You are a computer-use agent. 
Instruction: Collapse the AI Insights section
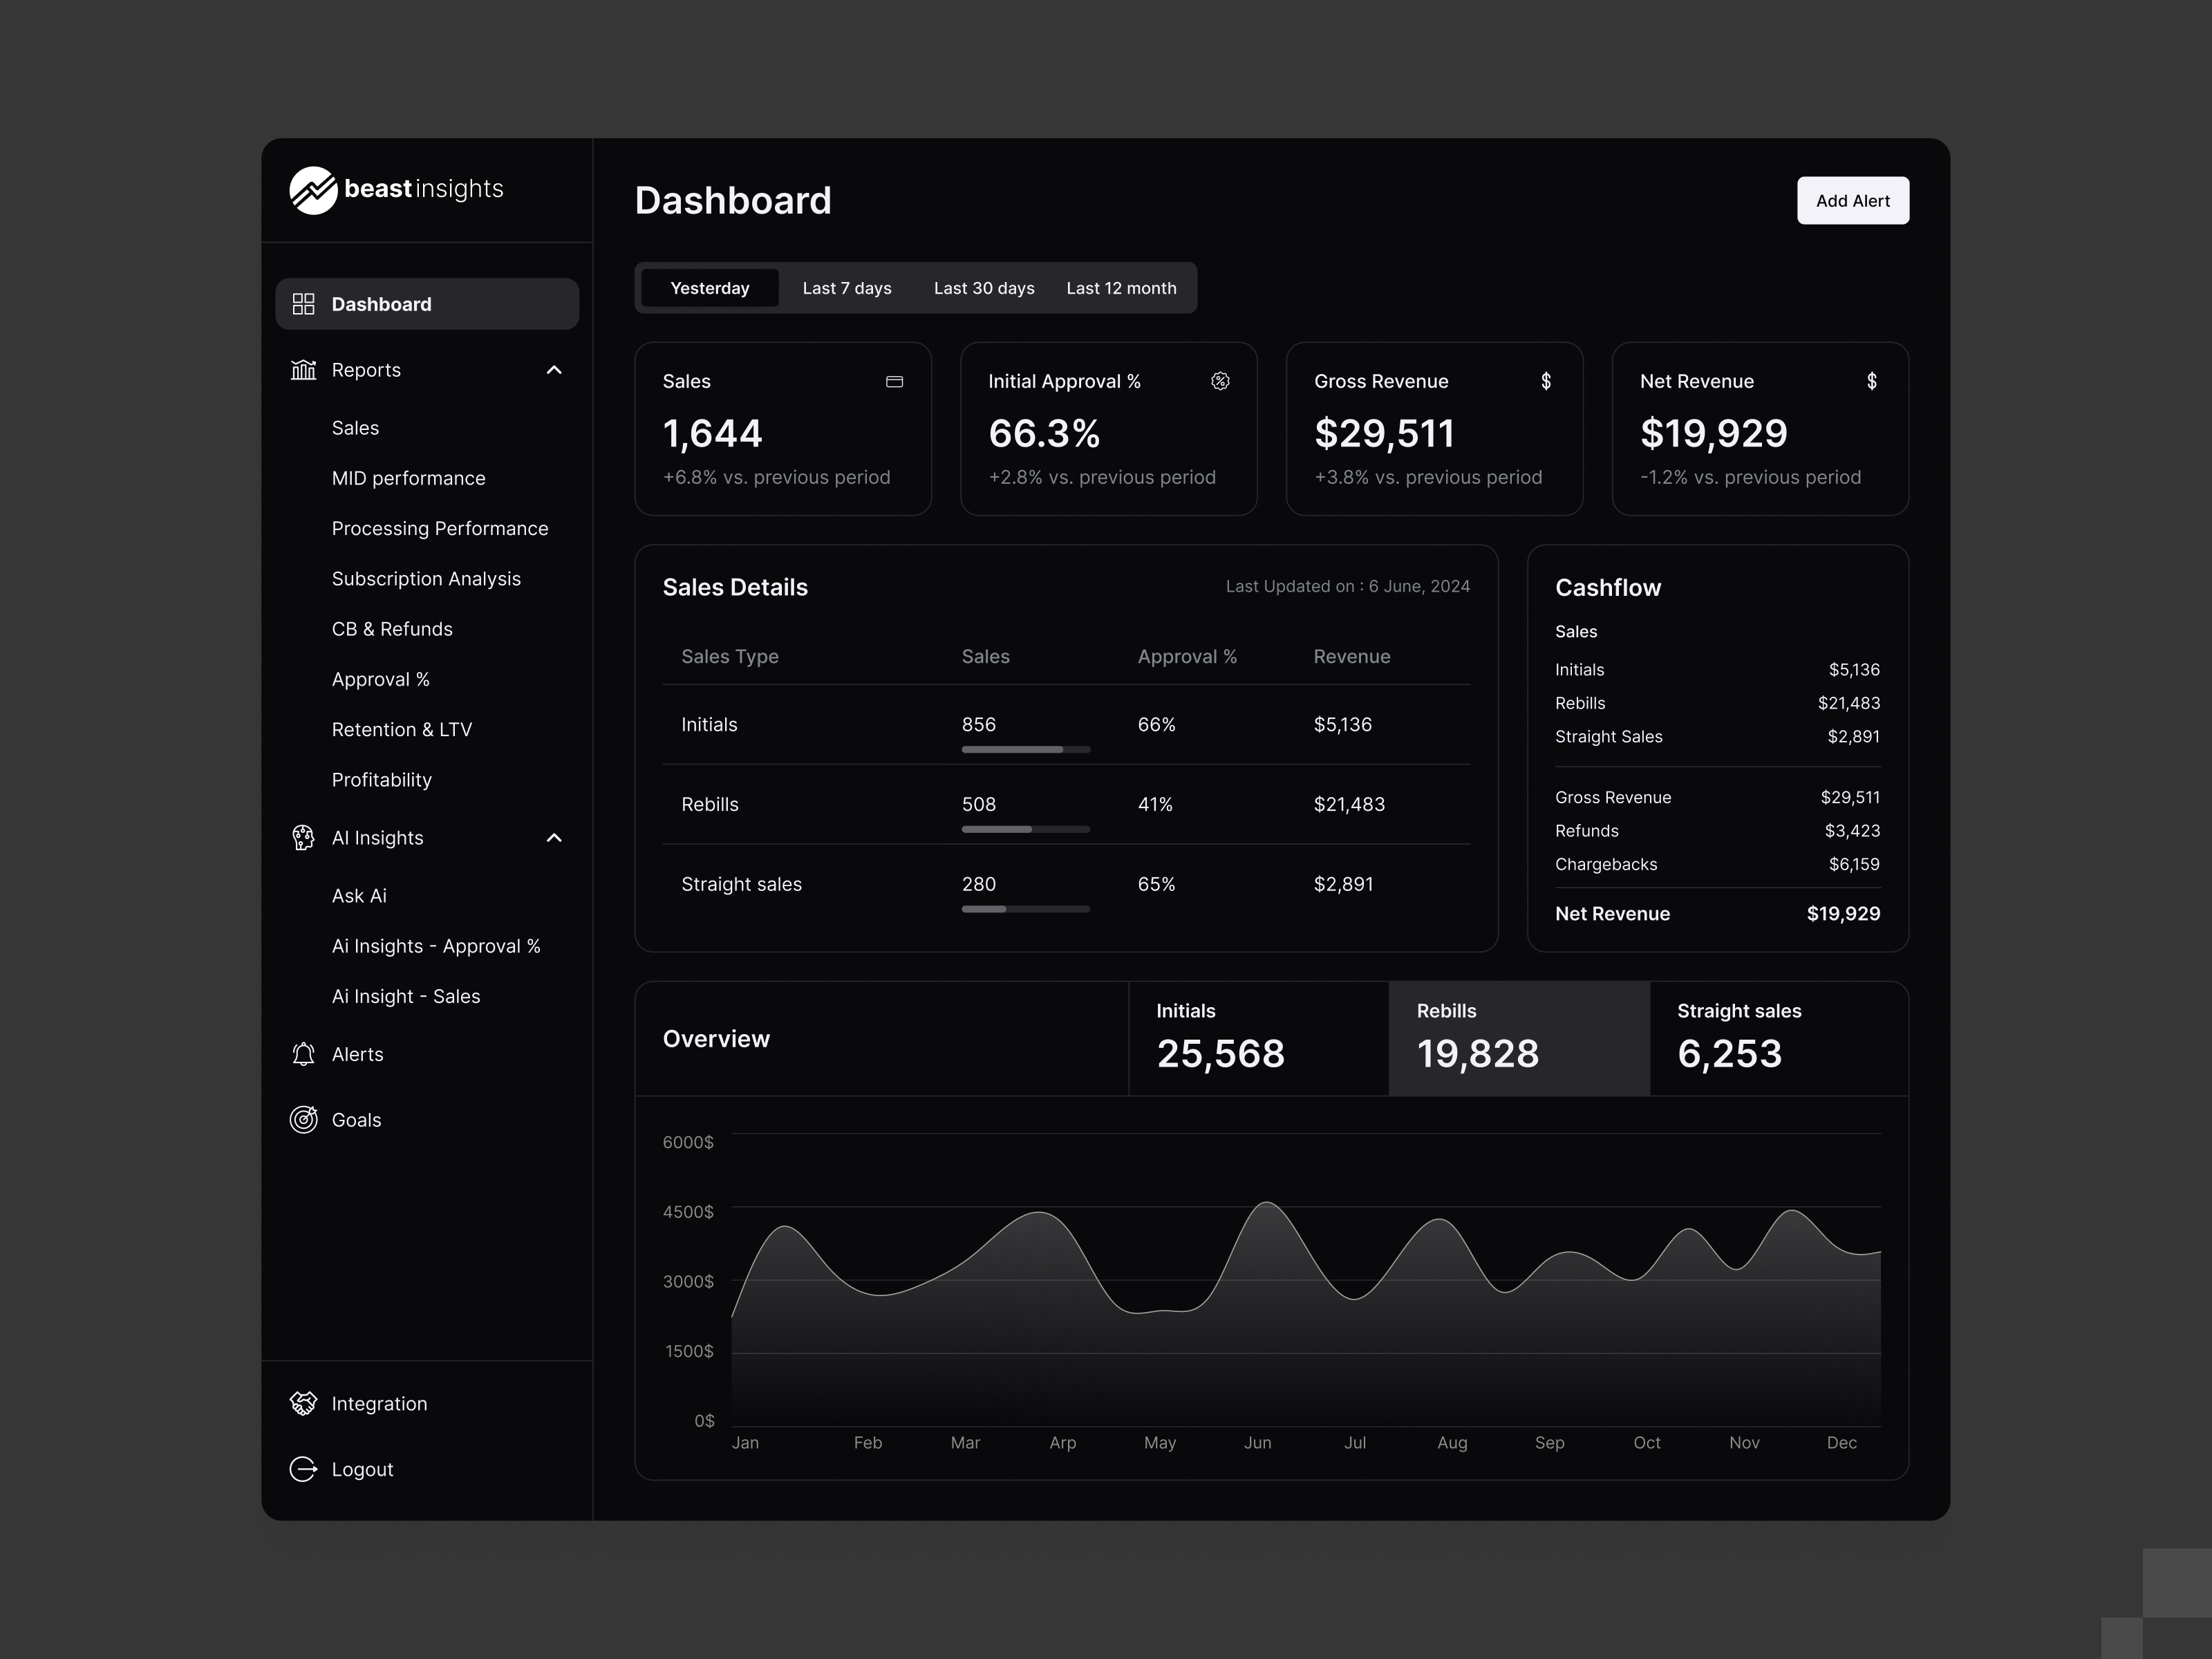pyautogui.click(x=554, y=838)
